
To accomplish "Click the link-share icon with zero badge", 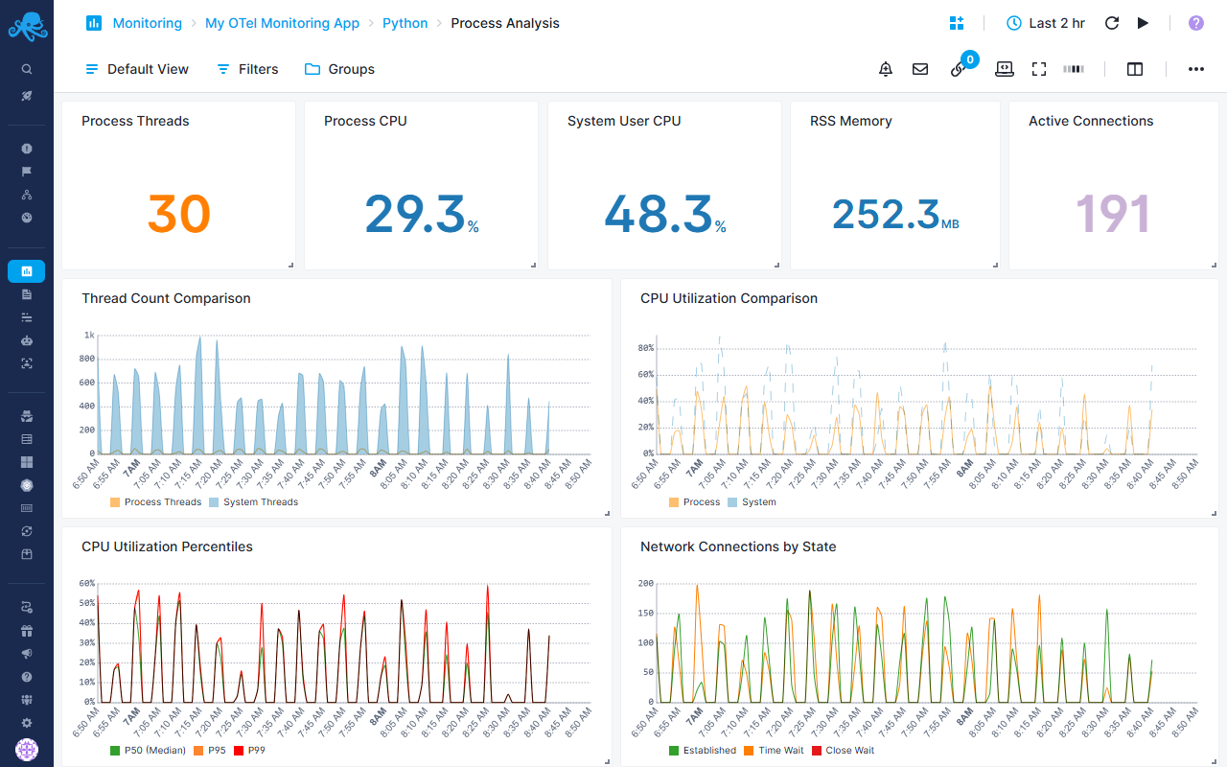I will (958, 69).
